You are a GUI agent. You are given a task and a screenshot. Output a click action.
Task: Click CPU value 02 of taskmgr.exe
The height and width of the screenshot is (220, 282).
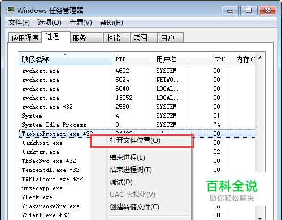(x=216, y=152)
